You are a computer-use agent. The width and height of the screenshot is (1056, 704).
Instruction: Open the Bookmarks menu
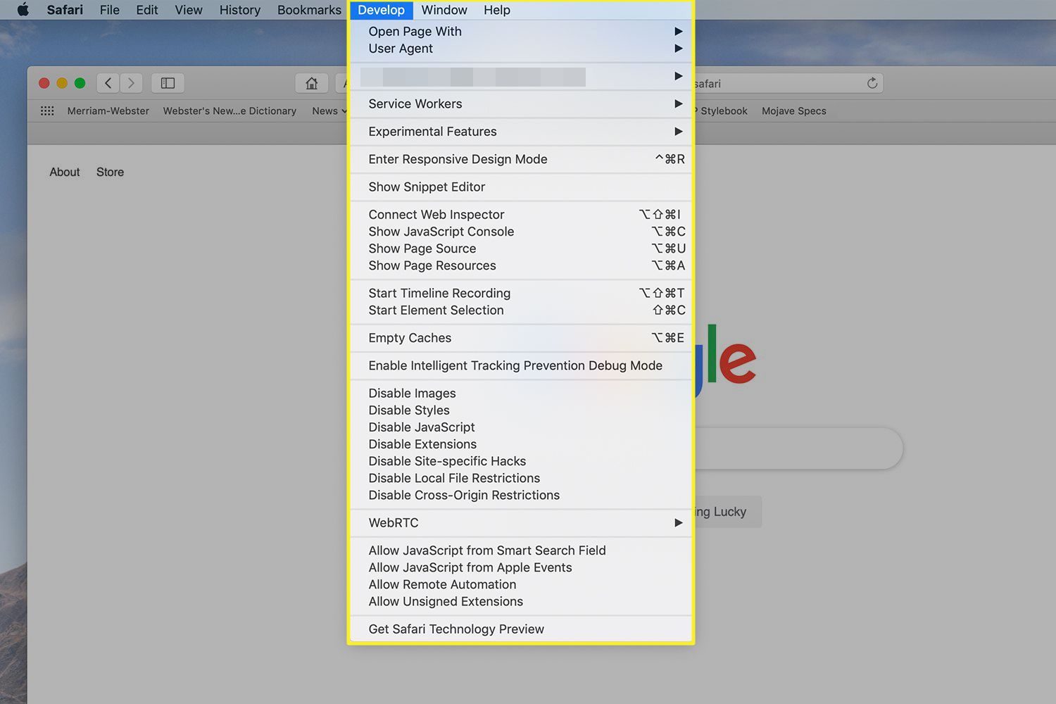(309, 10)
